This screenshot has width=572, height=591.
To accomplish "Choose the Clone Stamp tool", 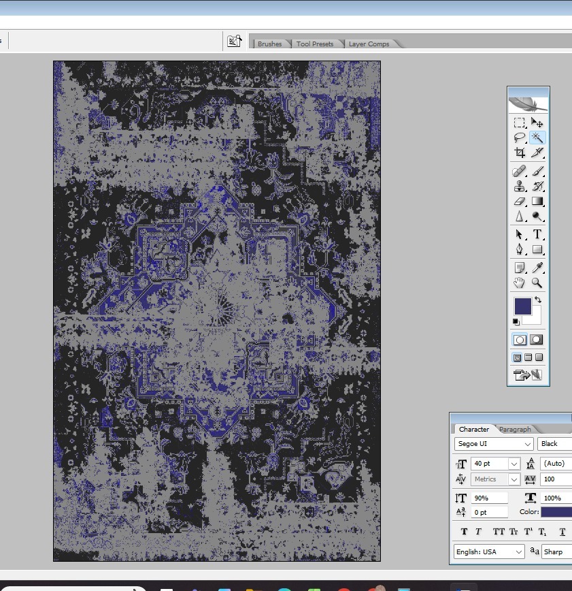I will [520, 187].
